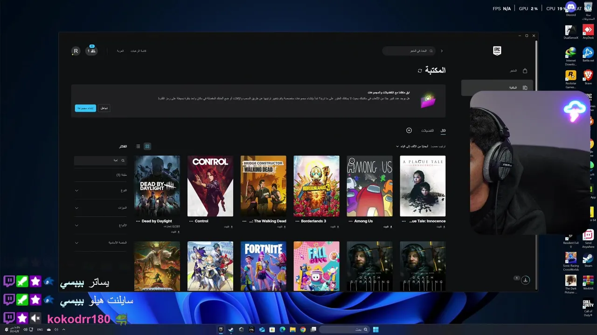The width and height of the screenshot is (597, 335).
Task: Open the Dead by Daylight game cover
Action: 157,186
